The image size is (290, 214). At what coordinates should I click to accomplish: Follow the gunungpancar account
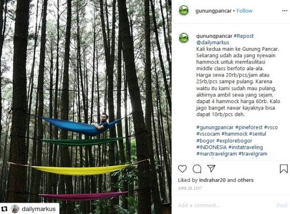244,11
